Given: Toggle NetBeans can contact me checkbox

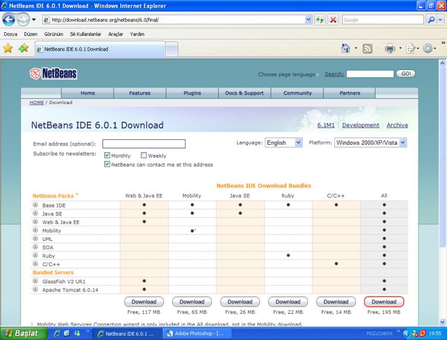Looking at the screenshot, I should [x=107, y=164].
